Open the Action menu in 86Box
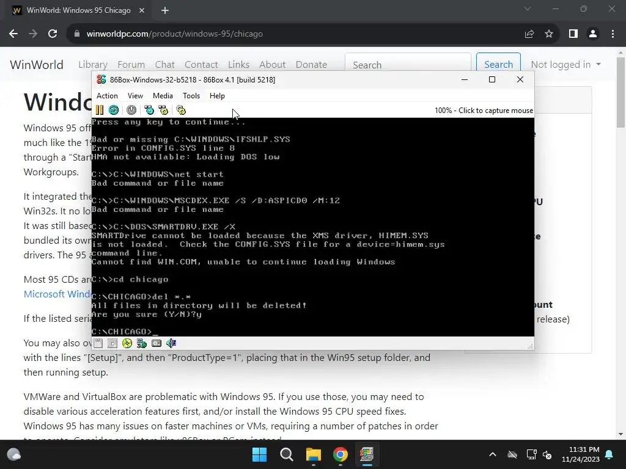The width and height of the screenshot is (626, 469). 107,96
